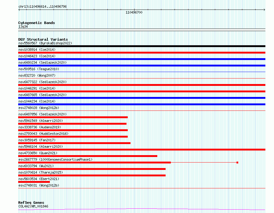Click the red bar under nsv5946104
The width and height of the screenshot is (274, 213).
point(142,150)
